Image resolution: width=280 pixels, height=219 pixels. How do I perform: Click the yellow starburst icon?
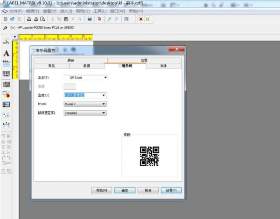pyautogui.click(x=148, y=19)
